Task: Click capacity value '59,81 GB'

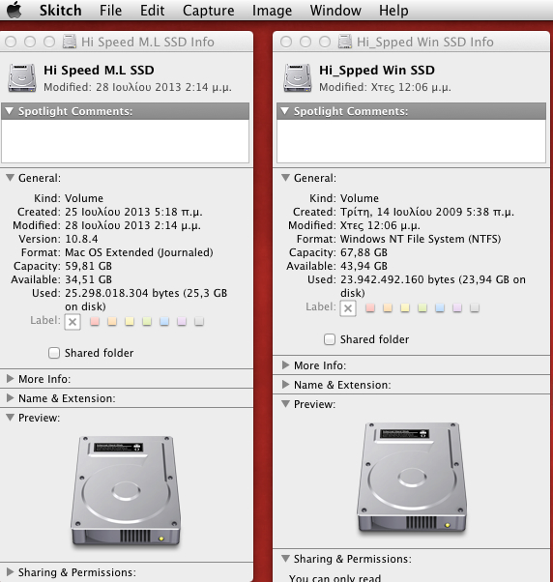Action: coord(88,266)
